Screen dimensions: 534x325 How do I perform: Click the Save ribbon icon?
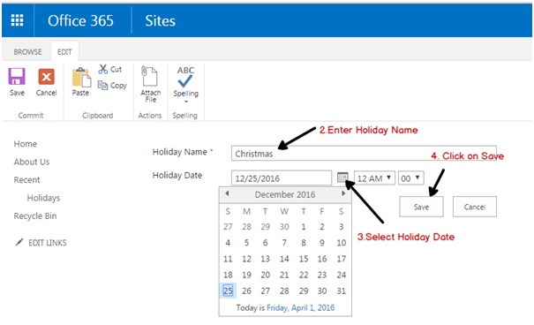(17, 76)
